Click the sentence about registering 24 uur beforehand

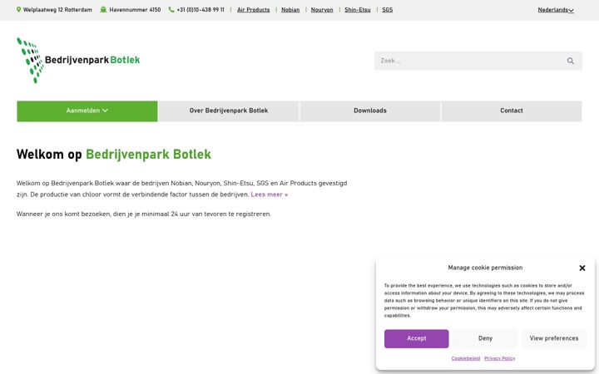pos(144,214)
